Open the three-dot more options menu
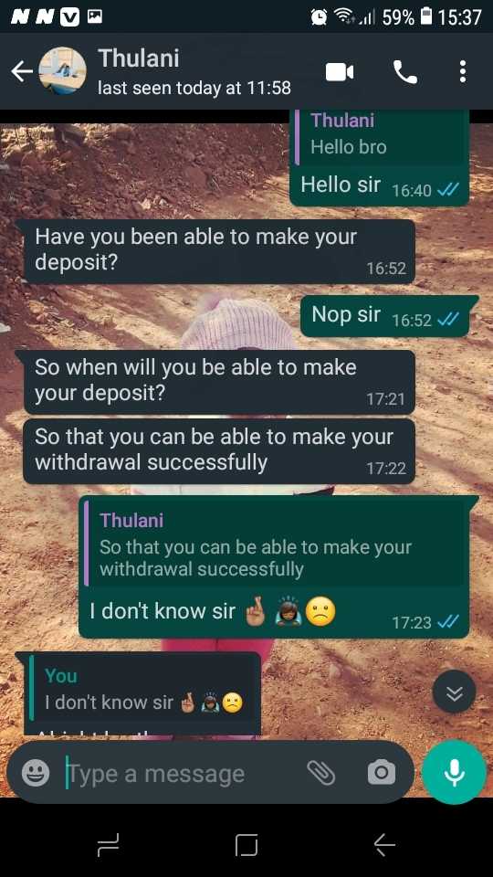Screen dimensions: 493x877 tap(462, 72)
